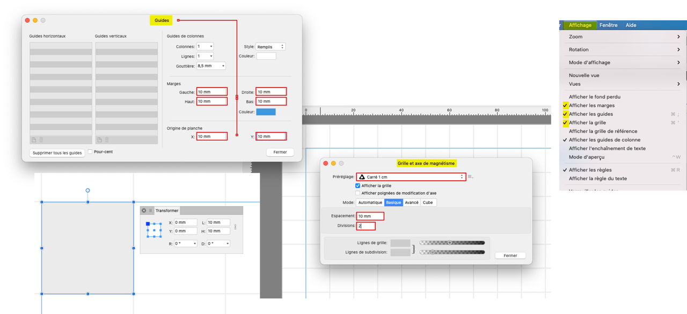Viewport: 687px width, 314px height.
Task: Open the Lignes dropdown
Action: tap(205, 56)
